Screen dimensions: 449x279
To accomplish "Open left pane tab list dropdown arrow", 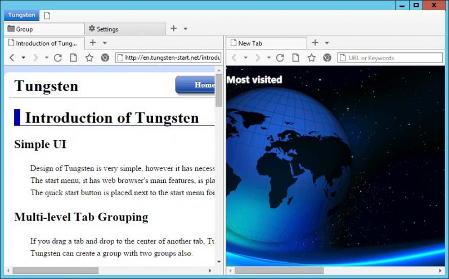I will [x=105, y=43].
